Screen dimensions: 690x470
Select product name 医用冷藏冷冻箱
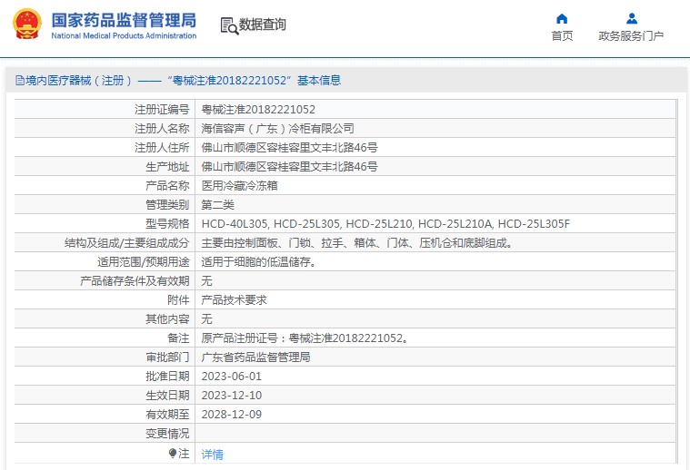[239, 185]
